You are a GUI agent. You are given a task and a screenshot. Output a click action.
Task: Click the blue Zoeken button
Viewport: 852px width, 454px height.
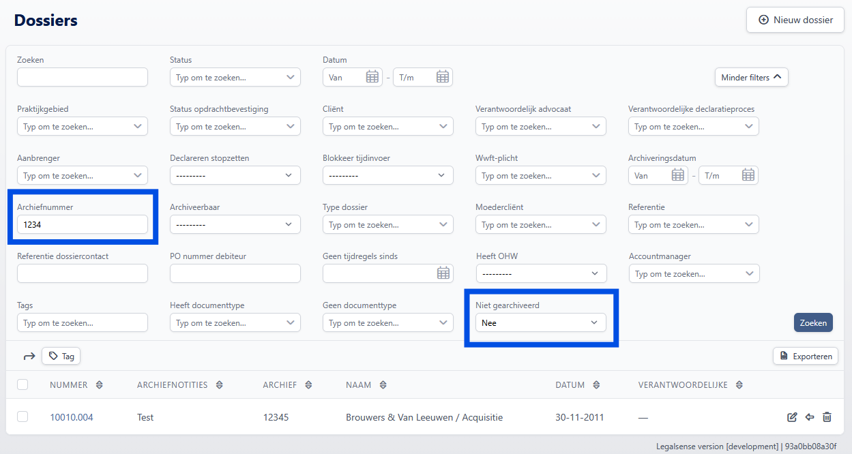813,322
